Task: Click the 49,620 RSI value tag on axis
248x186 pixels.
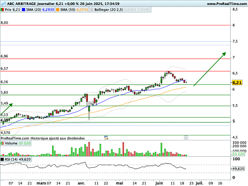Action: 238,169
